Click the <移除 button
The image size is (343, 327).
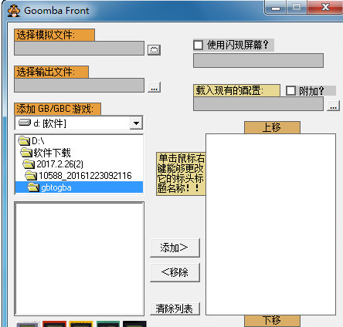175,272
